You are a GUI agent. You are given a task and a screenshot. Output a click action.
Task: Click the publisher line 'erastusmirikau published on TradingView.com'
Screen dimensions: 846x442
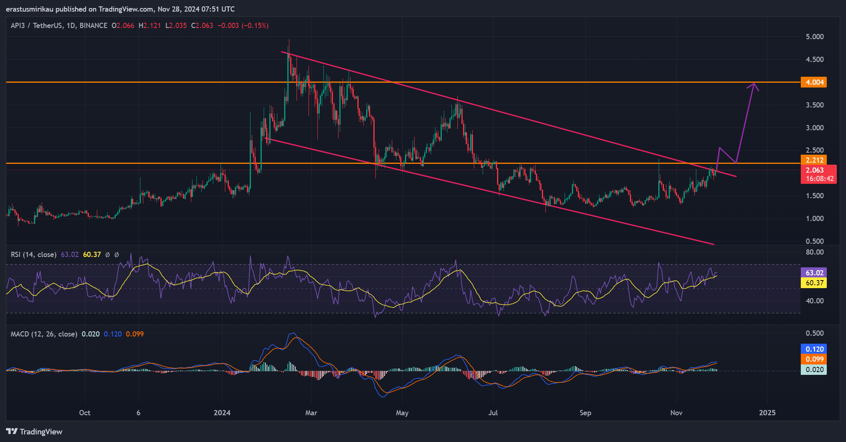(80, 9)
